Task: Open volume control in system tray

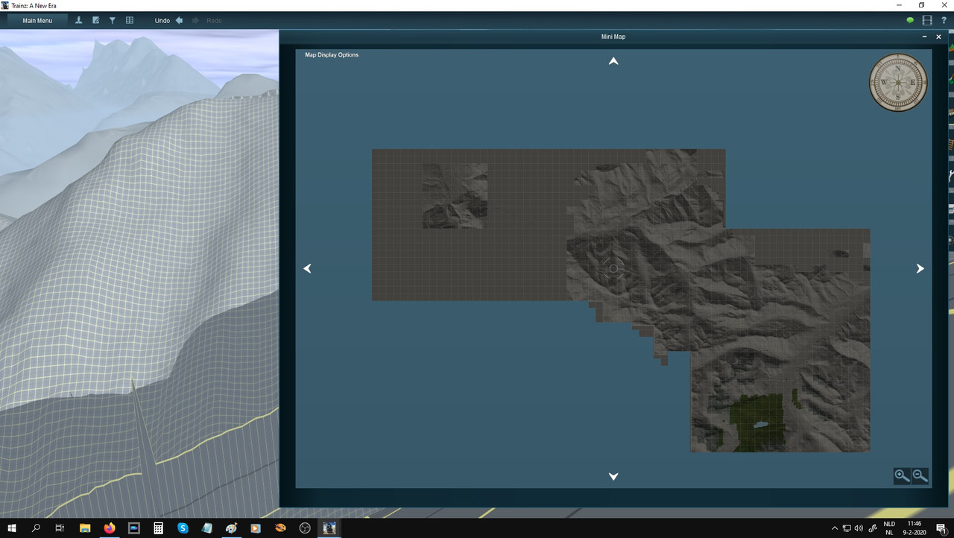Action: pos(859,528)
